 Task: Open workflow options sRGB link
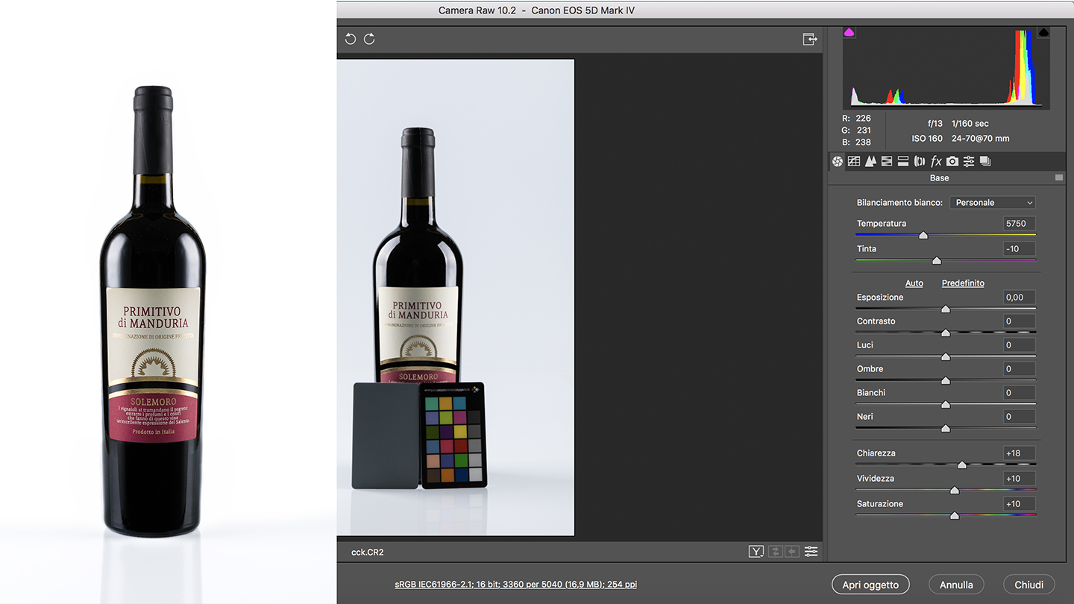coord(516,585)
